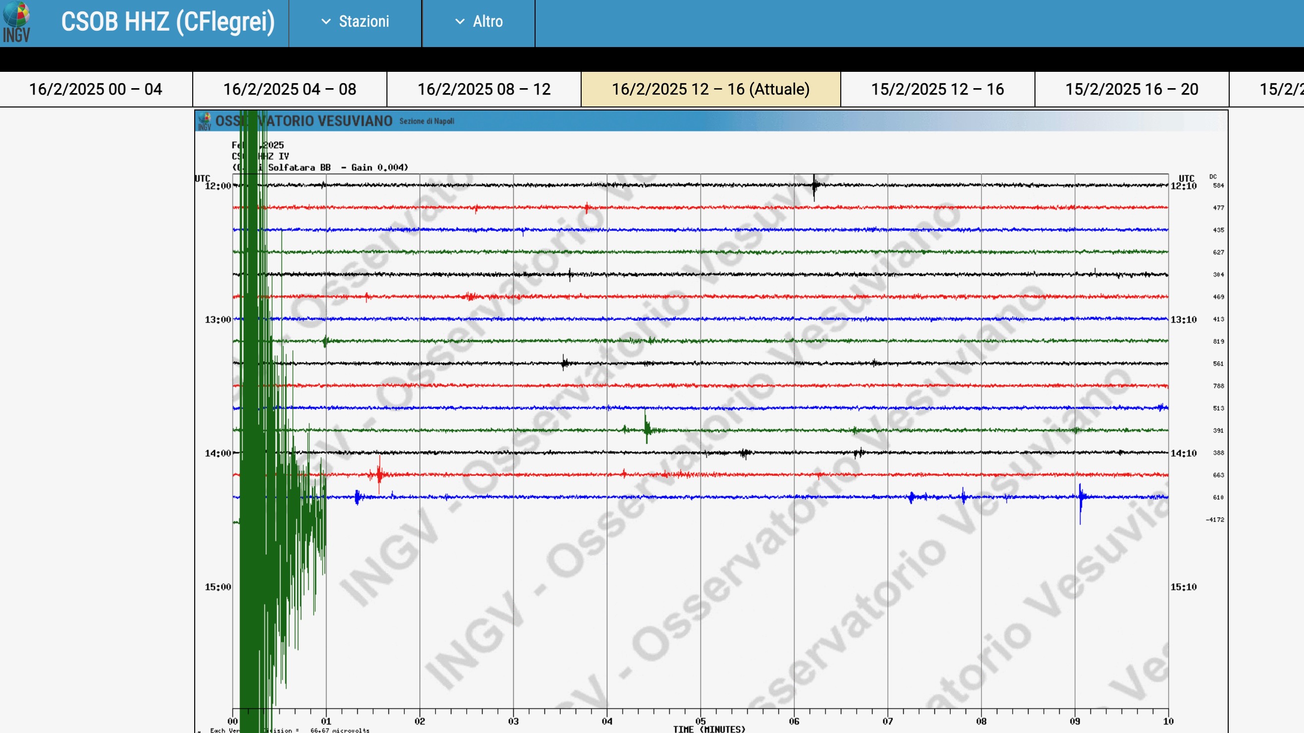Open the 16/2/2025 08 – 12 time window

pos(484,89)
